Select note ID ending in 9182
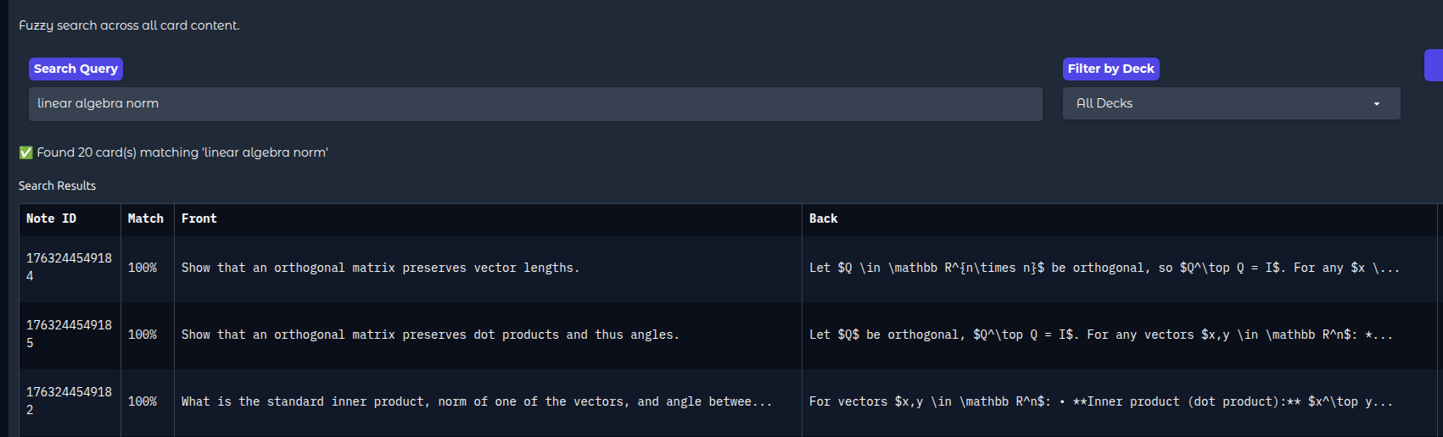 tap(69, 401)
